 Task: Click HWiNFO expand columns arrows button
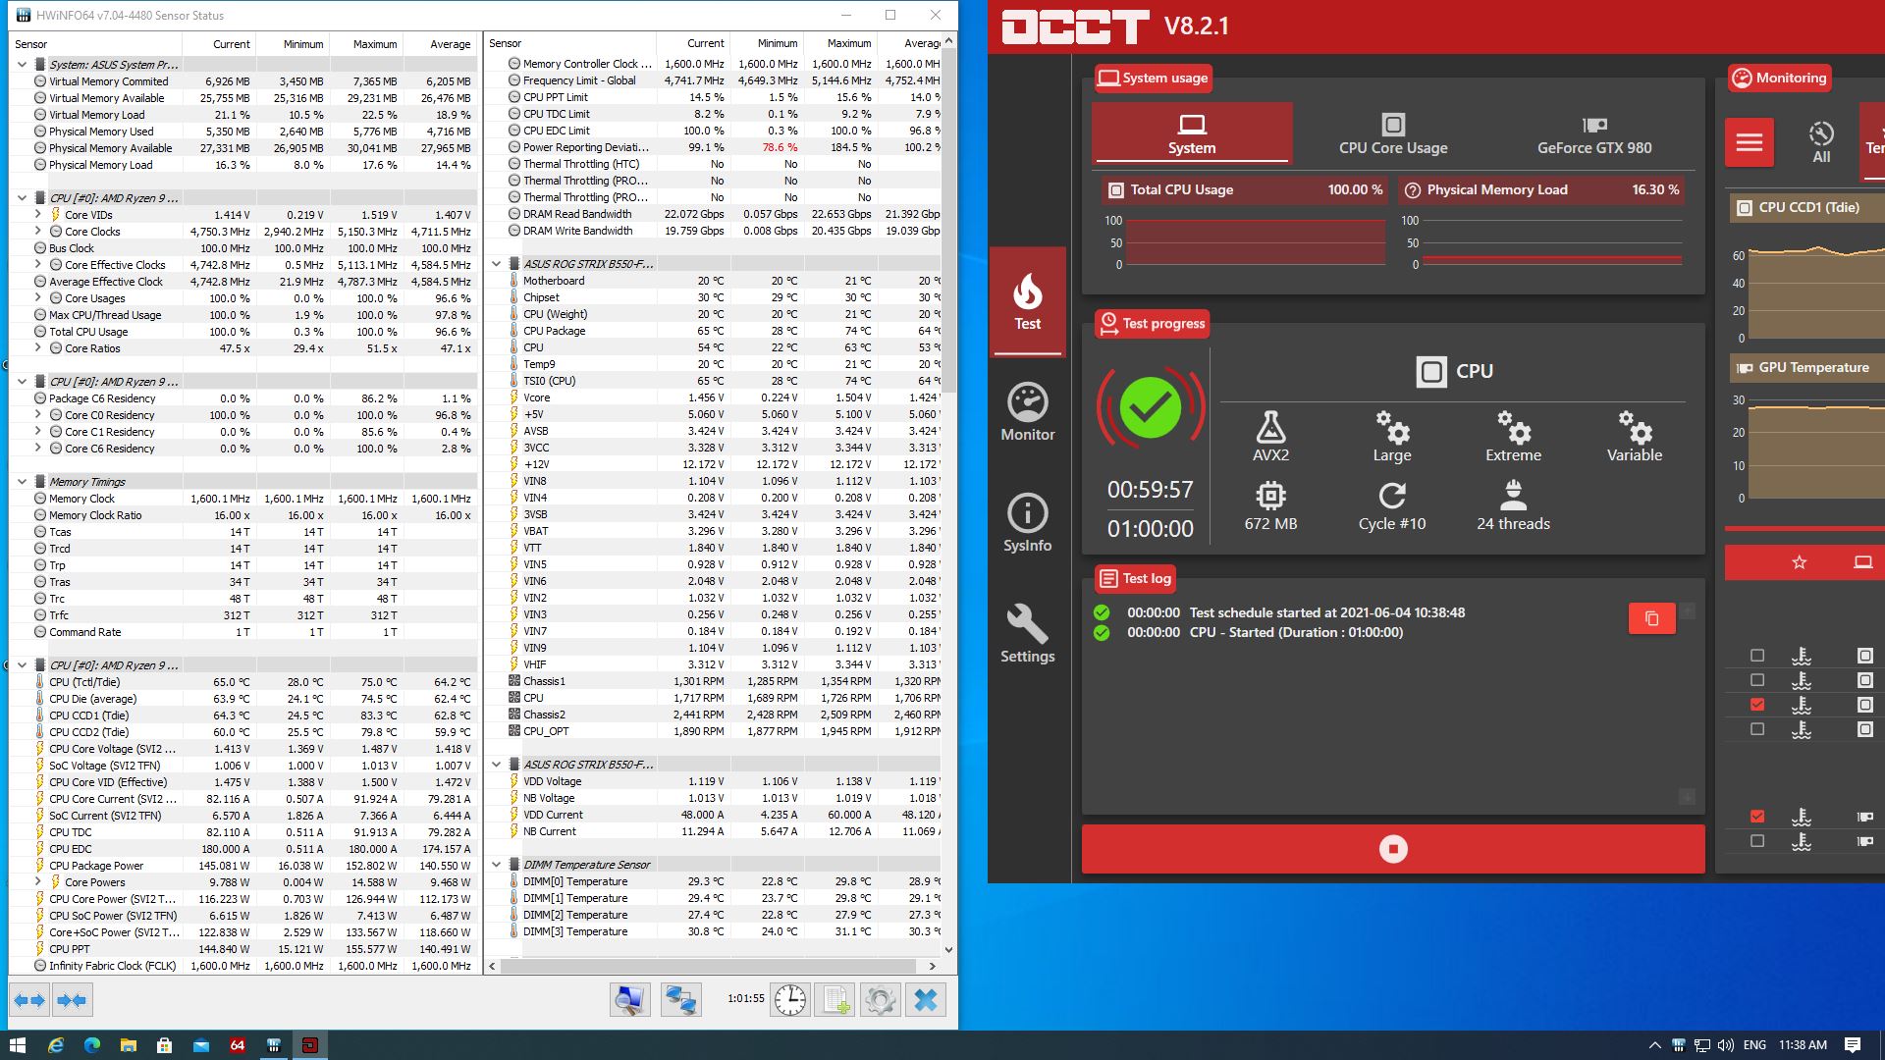[29, 1000]
